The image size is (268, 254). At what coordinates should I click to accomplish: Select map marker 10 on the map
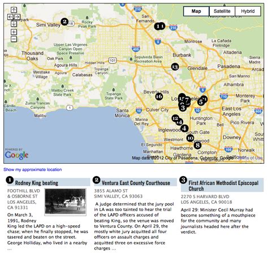click(190, 138)
